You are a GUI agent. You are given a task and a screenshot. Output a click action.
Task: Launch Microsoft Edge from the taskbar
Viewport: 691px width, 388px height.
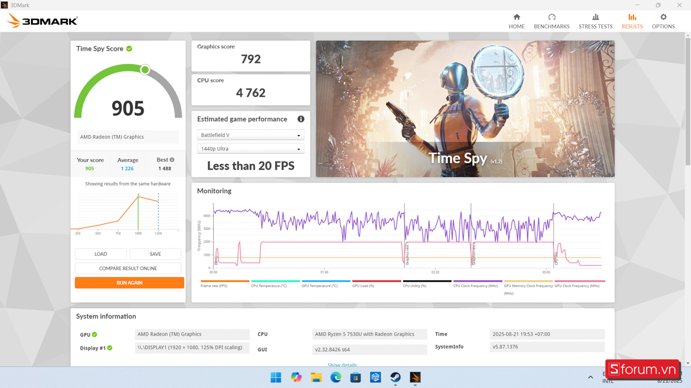336,377
